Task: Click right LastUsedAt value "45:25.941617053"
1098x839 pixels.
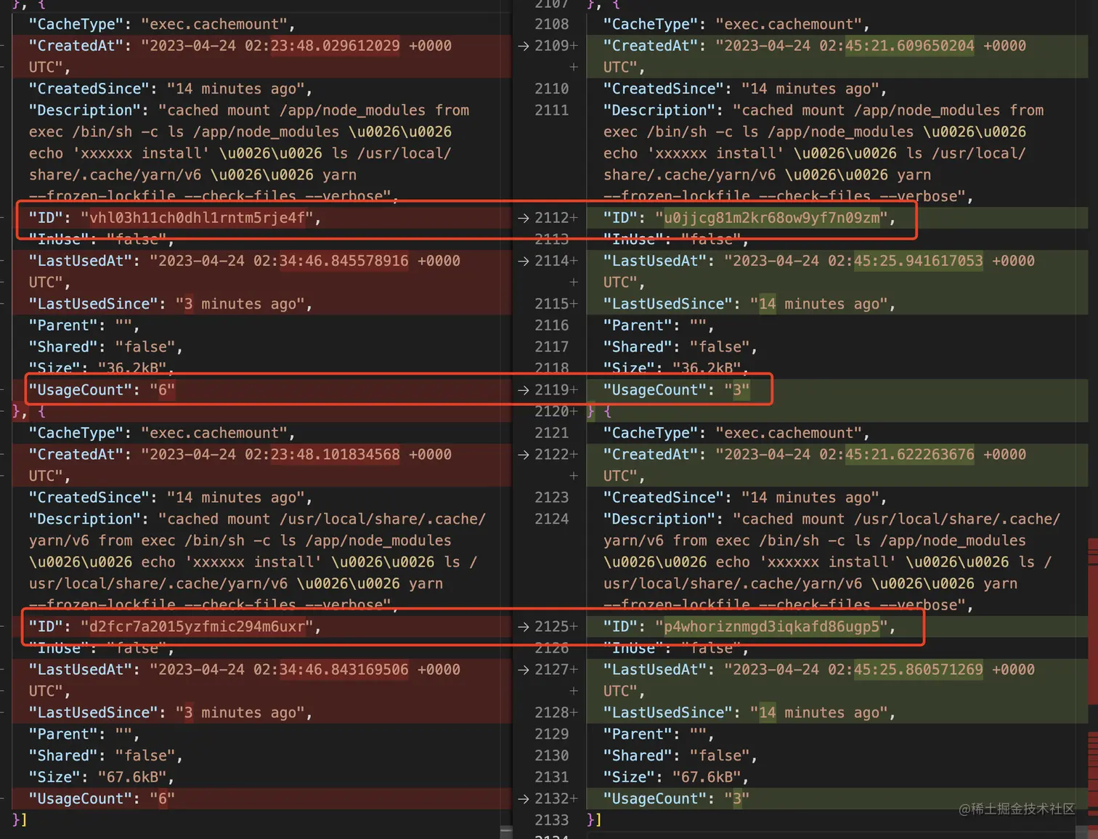Action: pos(918,261)
